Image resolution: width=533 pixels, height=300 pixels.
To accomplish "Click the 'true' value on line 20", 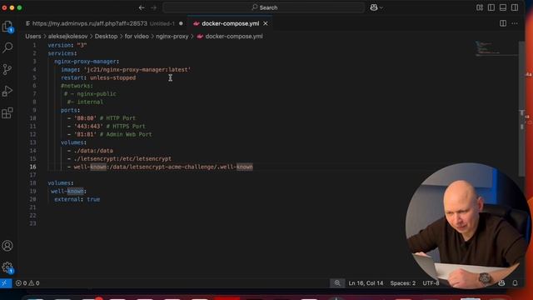I will [93, 199].
